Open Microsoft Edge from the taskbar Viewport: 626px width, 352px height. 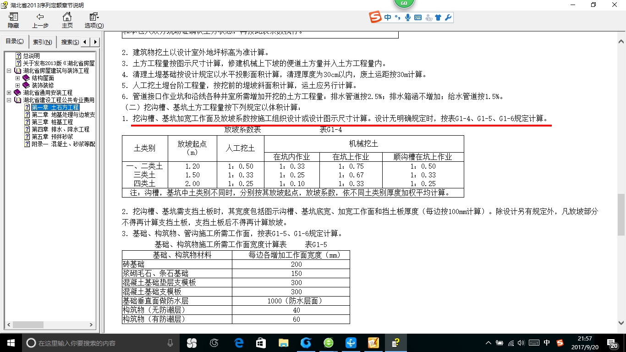238,343
